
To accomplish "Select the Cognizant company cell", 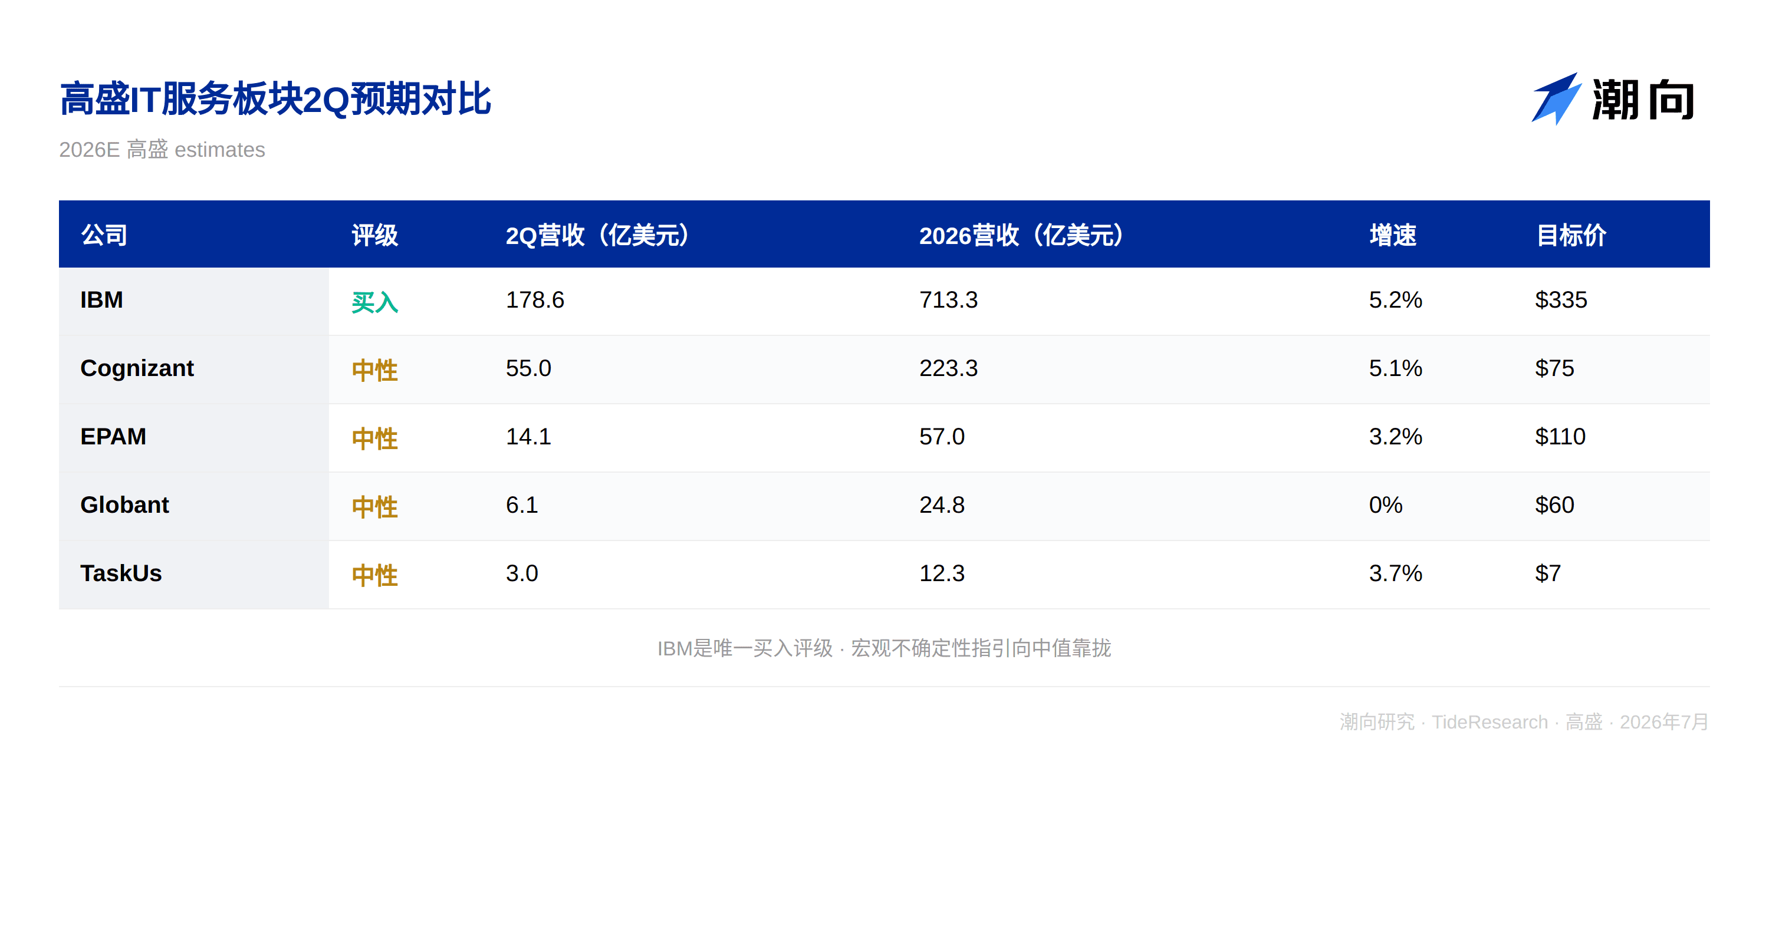I will point(193,369).
